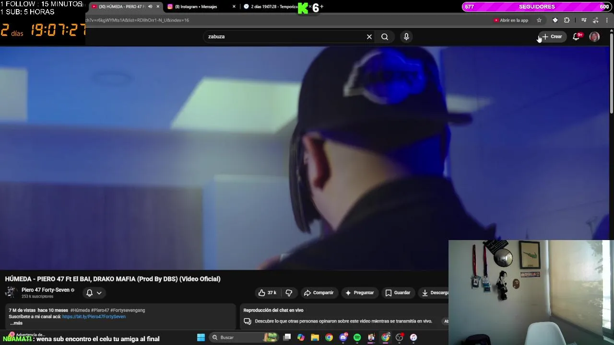Bookmark this page with star icon
This screenshot has height=345, width=614.
(x=539, y=20)
